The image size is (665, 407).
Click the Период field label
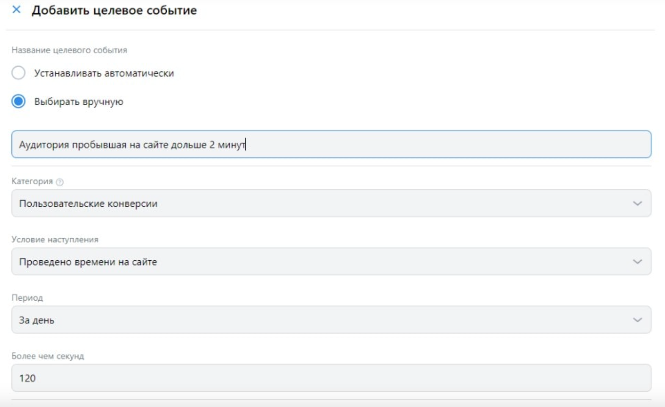point(27,298)
